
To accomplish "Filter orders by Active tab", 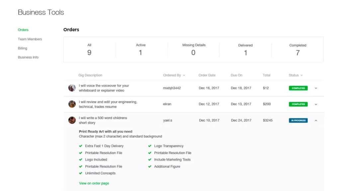I will [x=141, y=50].
